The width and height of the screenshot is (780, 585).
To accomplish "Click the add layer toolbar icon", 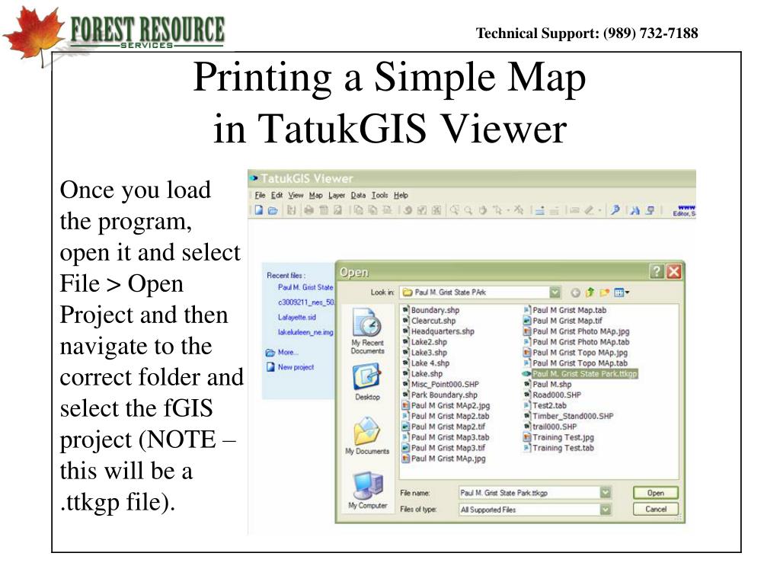I will pos(540,210).
